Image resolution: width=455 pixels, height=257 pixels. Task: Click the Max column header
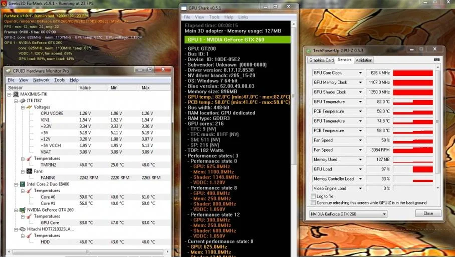tap(154, 87)
